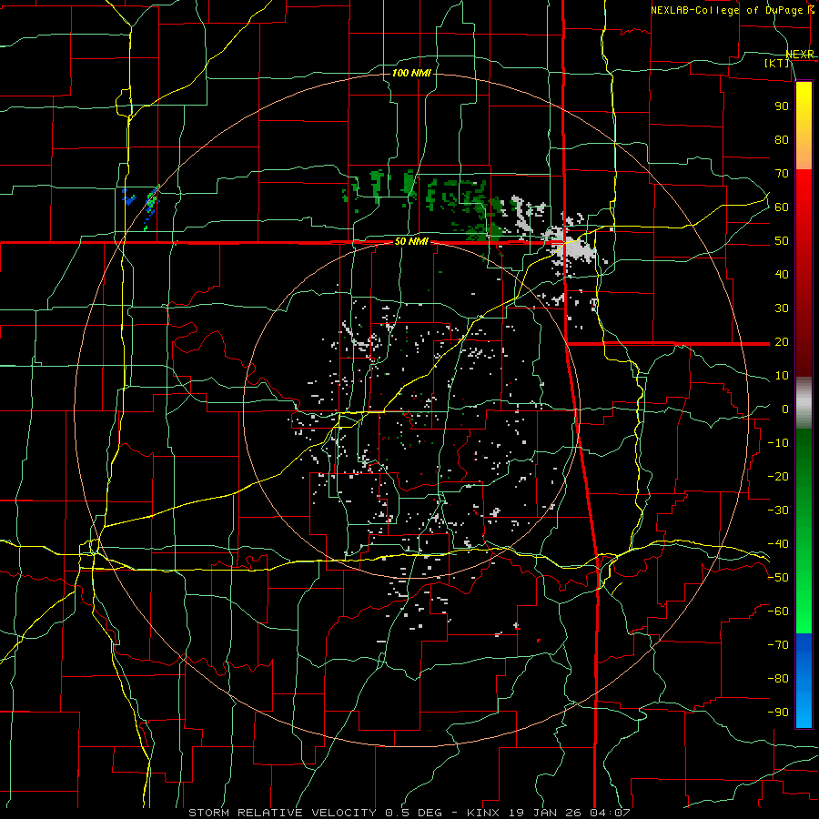The width and height of the screenshot is (819, 819).
Task: Click the [KT] units label
Action: click(777, 63)
